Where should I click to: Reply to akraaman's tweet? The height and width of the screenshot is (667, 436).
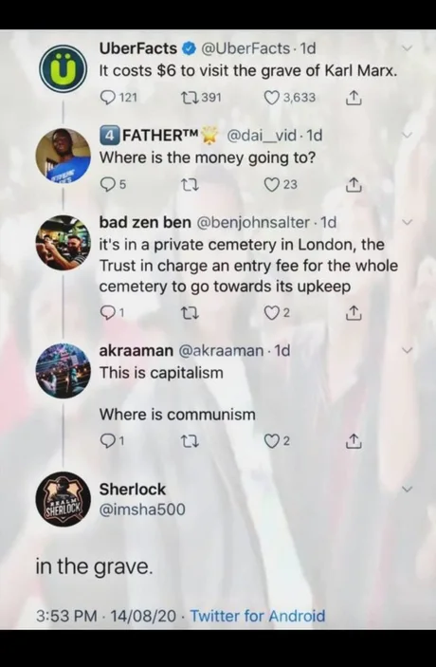(112, 442)
